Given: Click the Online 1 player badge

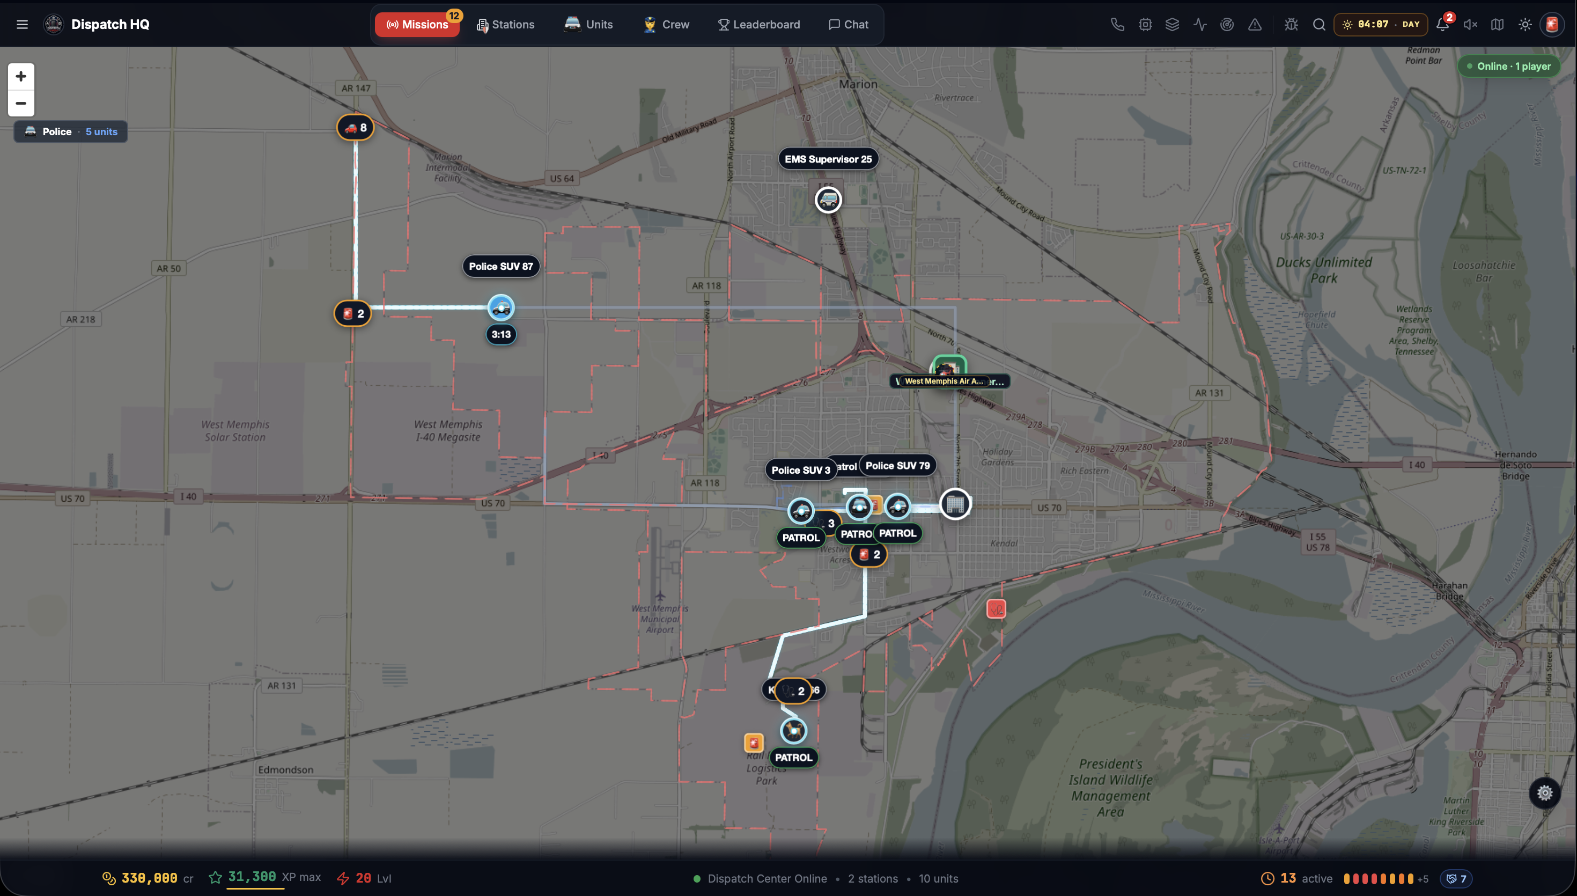Looking at the screenshot, I should [x=1509, y=67].
